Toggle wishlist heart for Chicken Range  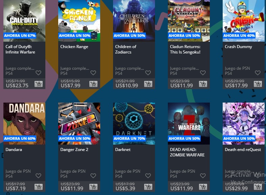pyautogui.click(x=93, y=73)
